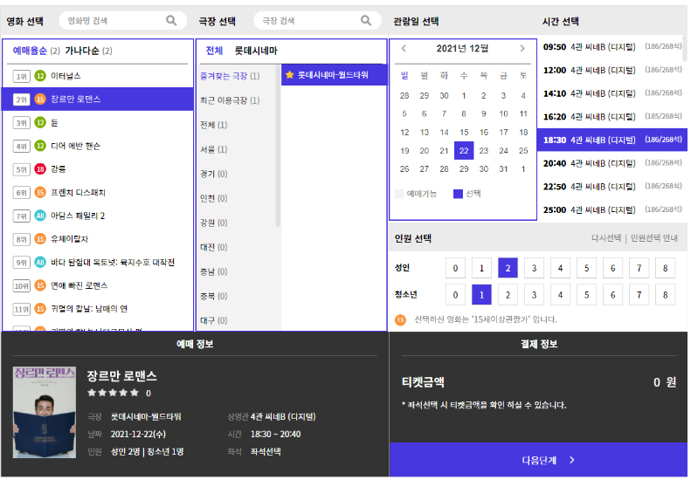Click the movie search magnifier icon
This screenshot has width=691, height=480.
(171, 20)
